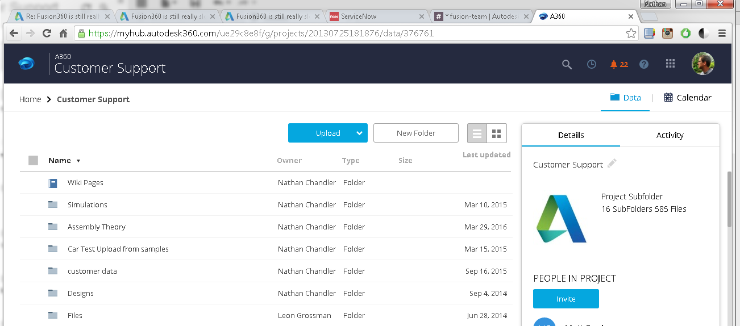Click the Assembly Theory folder icon
The width and height of the screenshot is (740, 326).
(53, 227)
